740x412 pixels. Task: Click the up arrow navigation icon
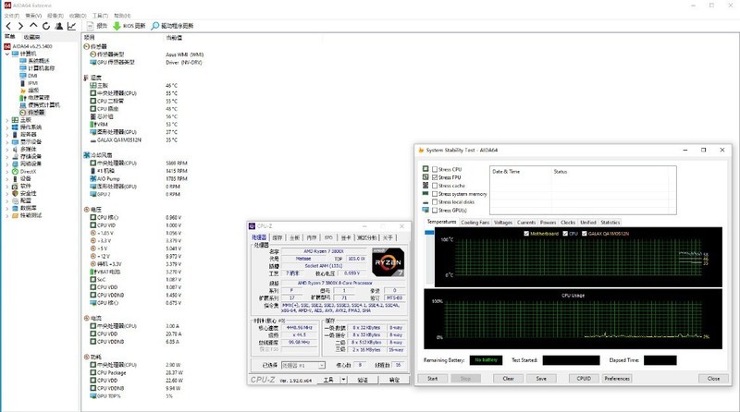[33, 26]
